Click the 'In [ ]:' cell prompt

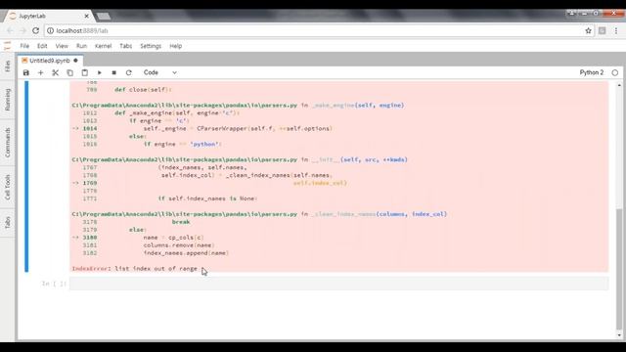54,284
